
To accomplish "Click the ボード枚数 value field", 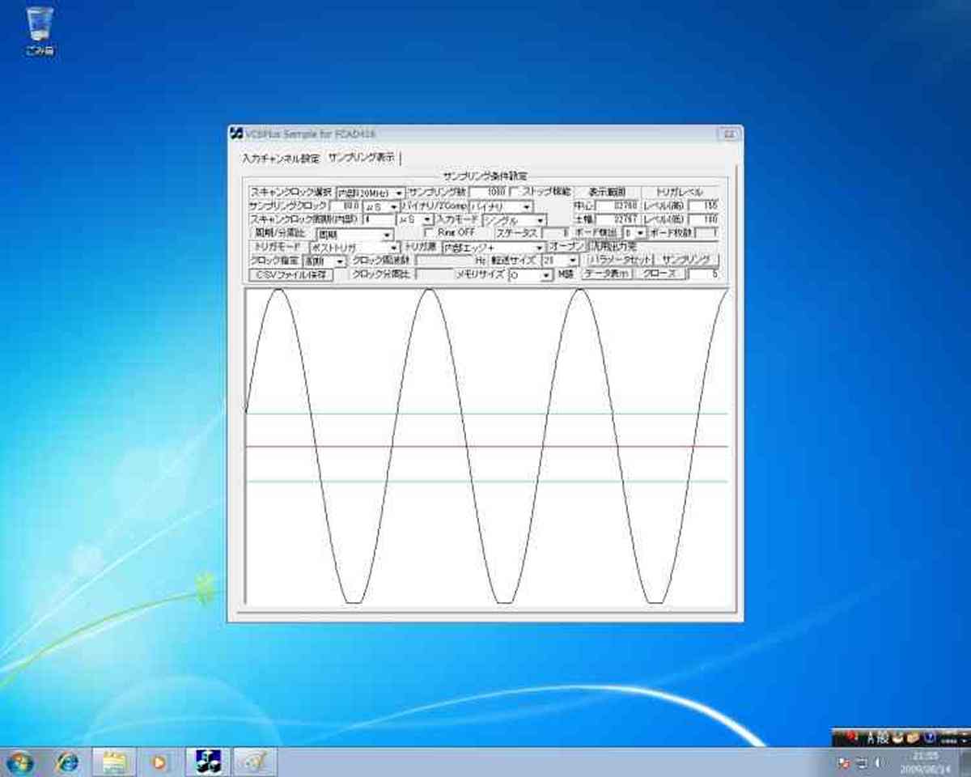I will [x=706, y=233].
